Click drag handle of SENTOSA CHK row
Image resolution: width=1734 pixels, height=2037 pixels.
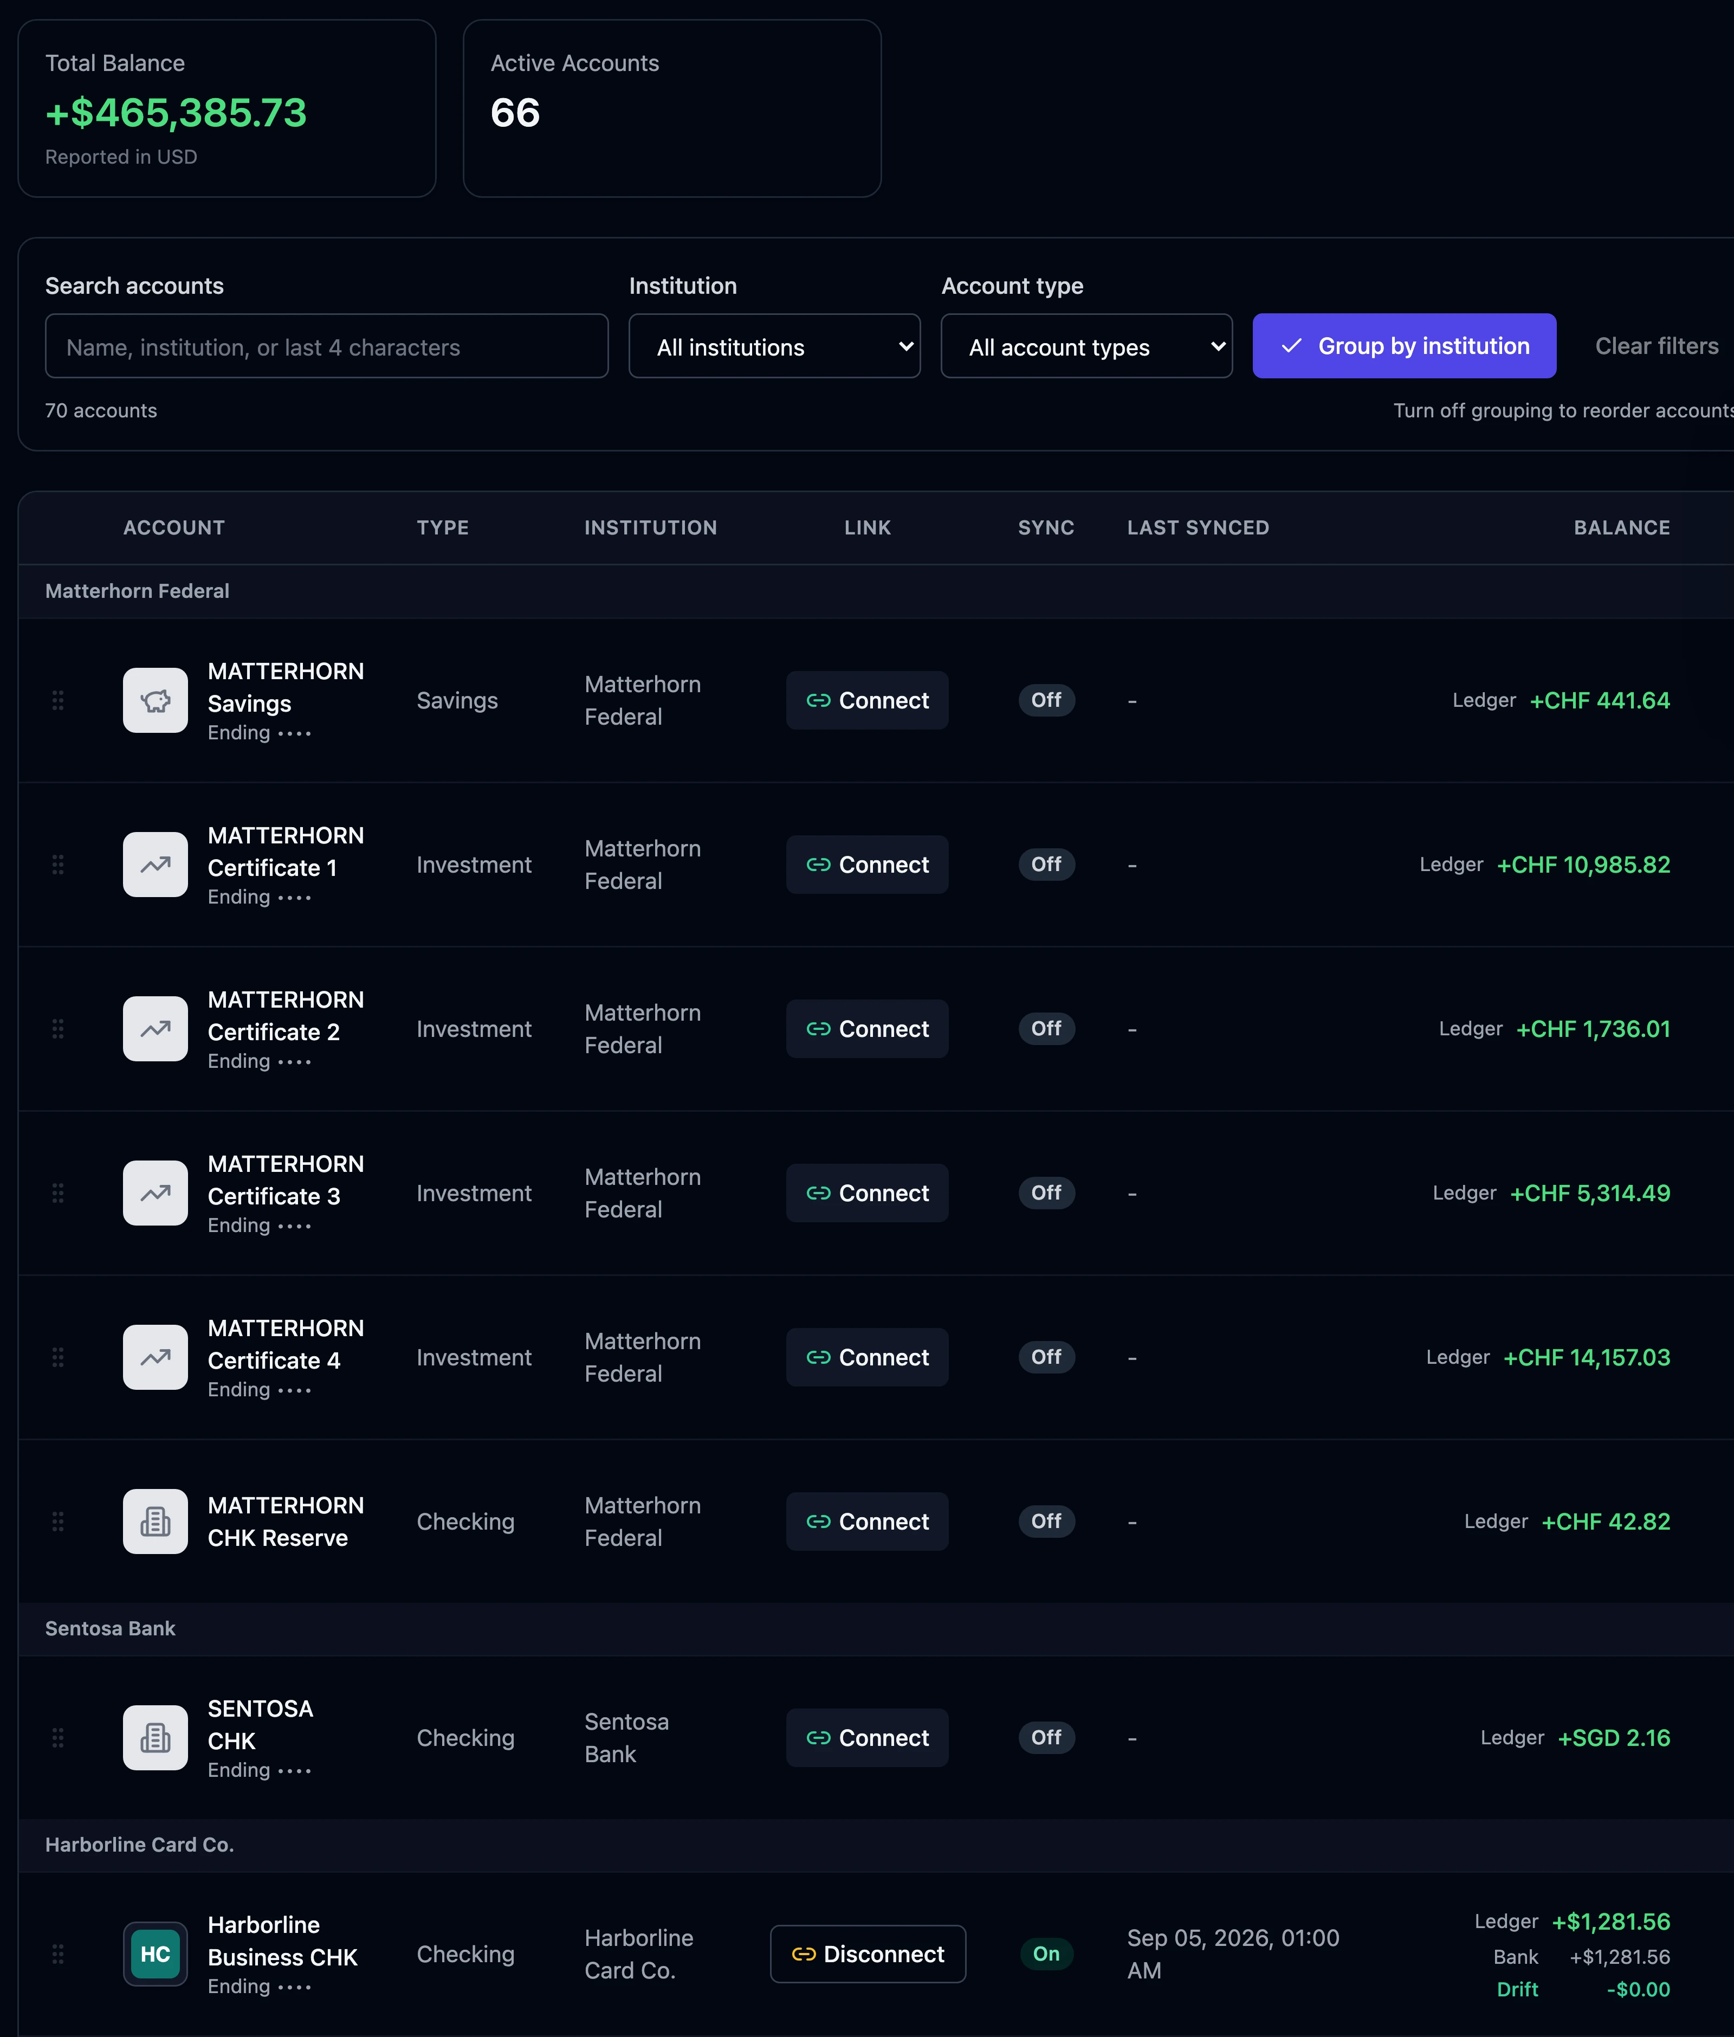pos(58,1737)
